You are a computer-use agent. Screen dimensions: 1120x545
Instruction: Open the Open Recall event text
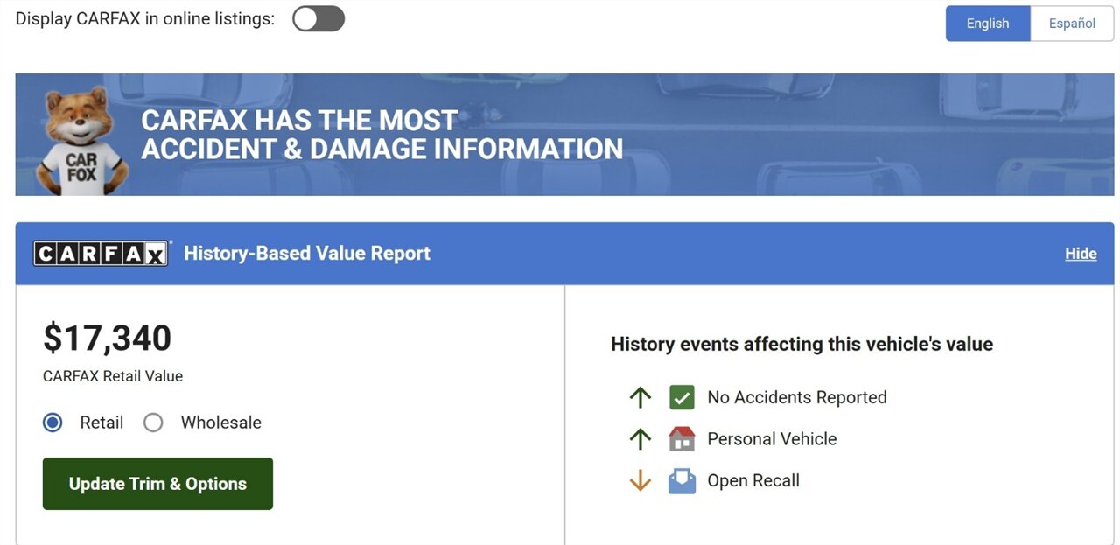coord(752,481)
